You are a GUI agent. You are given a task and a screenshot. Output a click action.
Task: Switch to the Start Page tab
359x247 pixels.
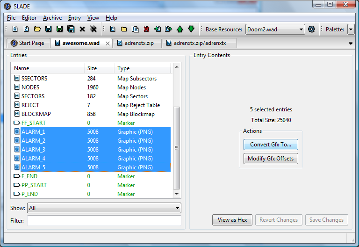[28, 43]
